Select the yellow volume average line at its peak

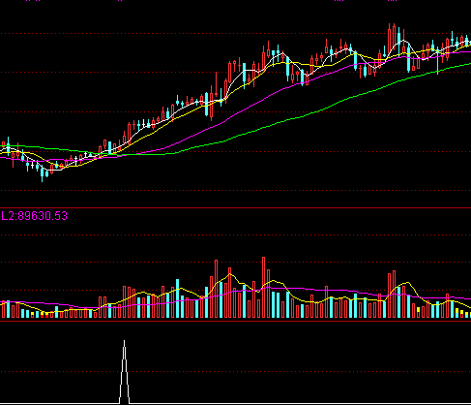tap(230, 274)
